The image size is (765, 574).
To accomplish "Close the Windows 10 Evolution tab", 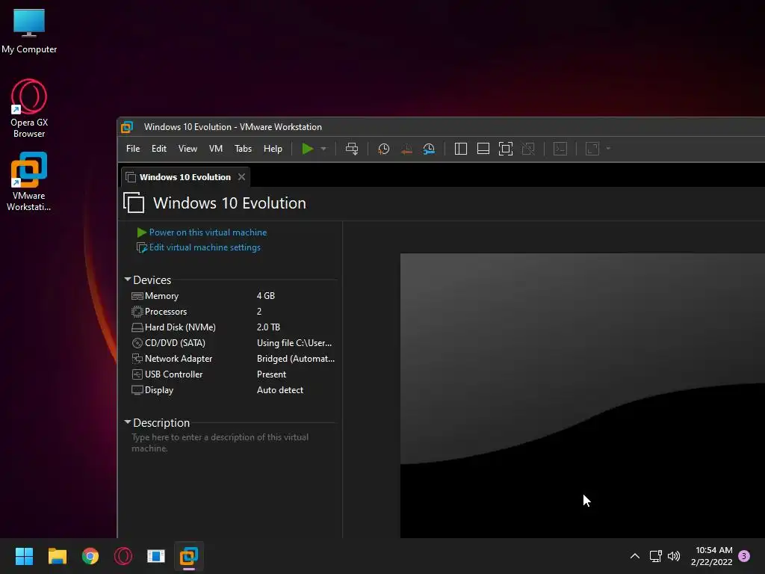I will (241, 177).
